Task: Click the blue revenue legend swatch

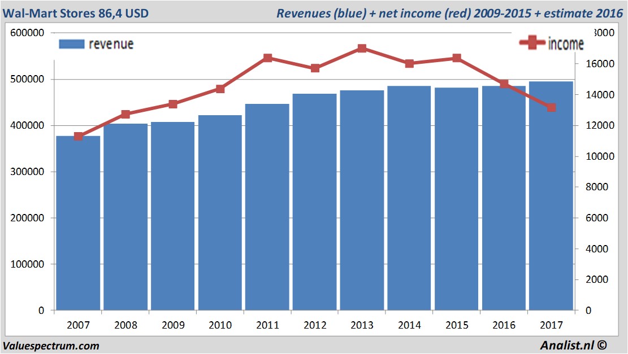Action: (x=72, y=44)
